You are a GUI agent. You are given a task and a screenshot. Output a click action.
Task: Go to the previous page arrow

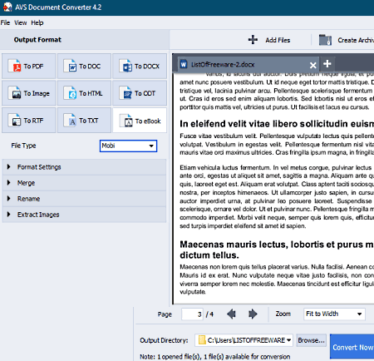coord(231,314)
